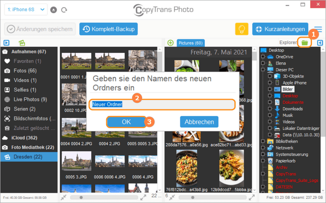Collapse the Dieser PC tree node

point(263,69)
